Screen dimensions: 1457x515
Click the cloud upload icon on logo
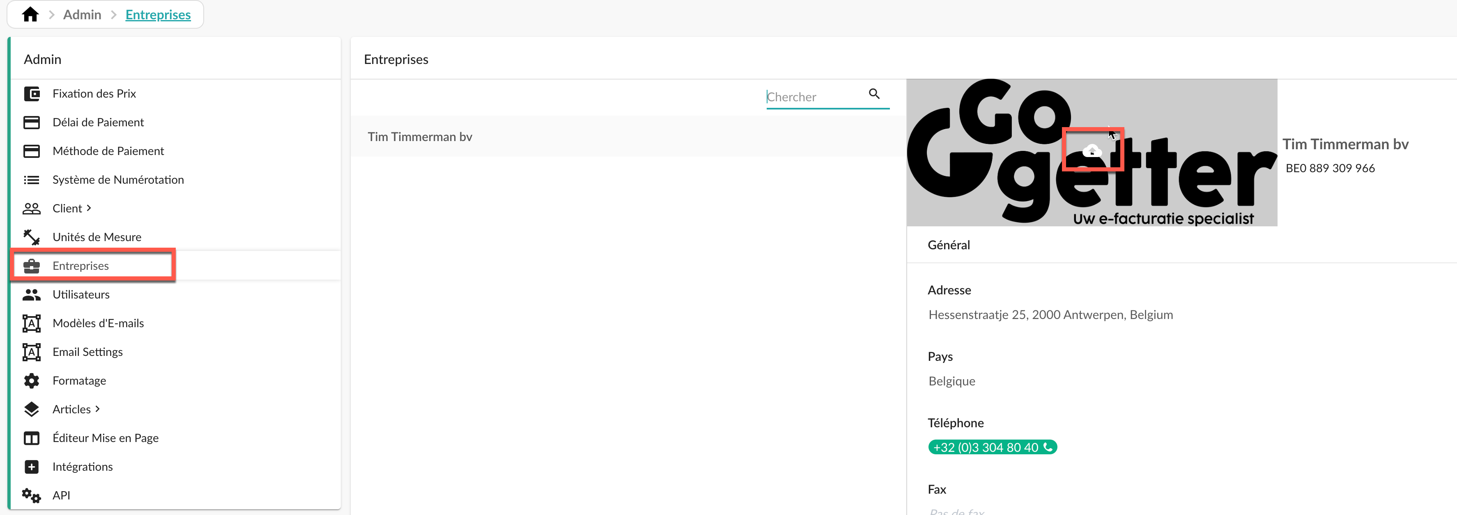1092,151
